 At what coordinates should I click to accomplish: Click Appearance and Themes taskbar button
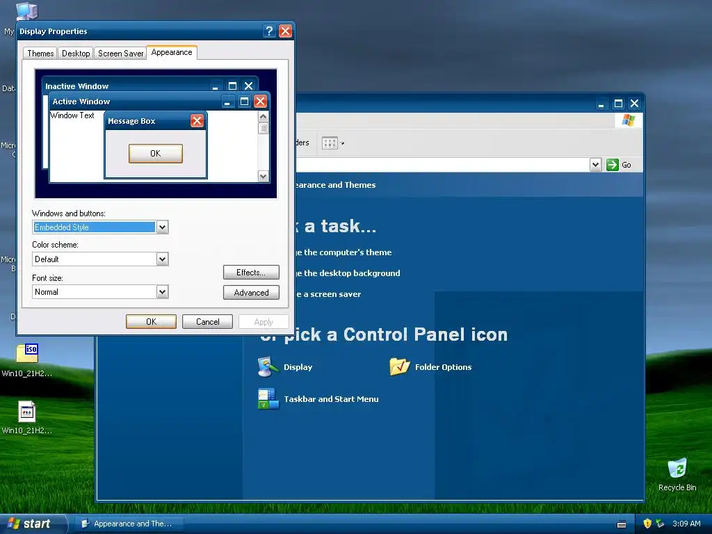[129, 524]
